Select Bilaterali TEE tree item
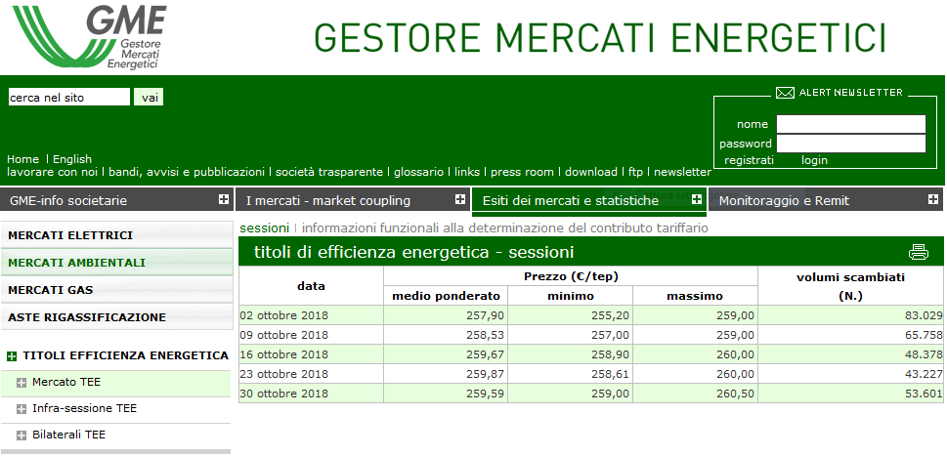The image size is (947, 456). coord(68,435)
